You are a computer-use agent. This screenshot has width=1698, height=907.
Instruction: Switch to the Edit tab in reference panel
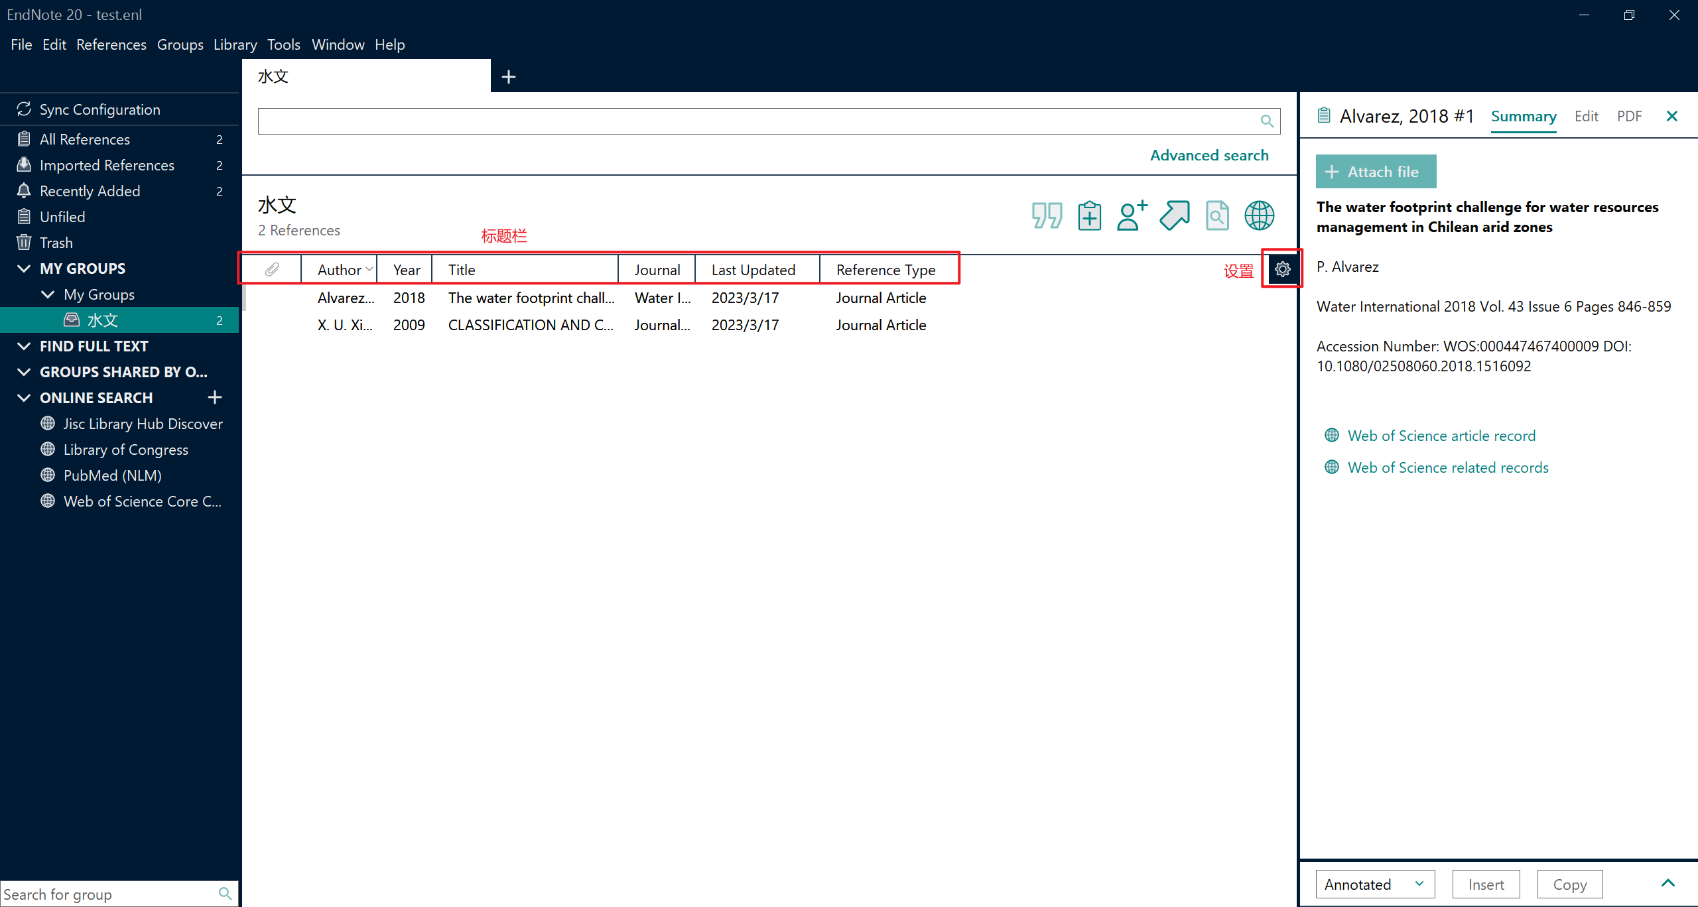point(1586,116)
